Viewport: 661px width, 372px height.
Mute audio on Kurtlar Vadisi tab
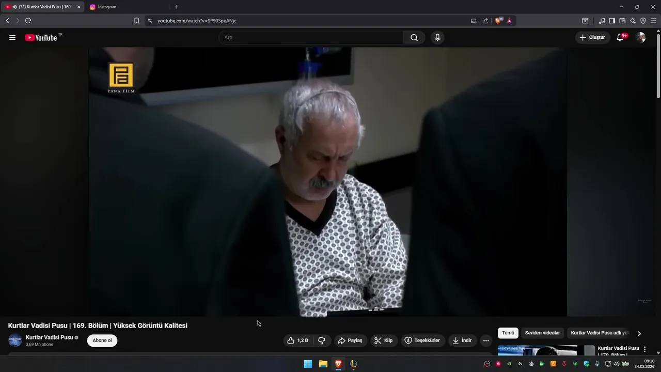click(x=15, y=7)
